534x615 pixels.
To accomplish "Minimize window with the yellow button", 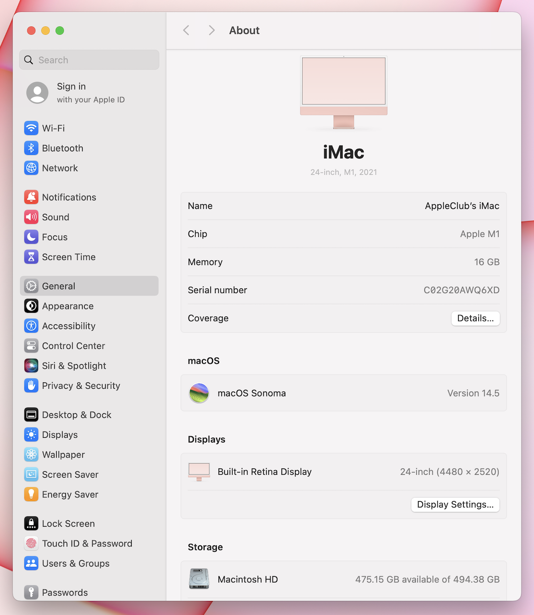I will pos(46,31).
